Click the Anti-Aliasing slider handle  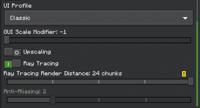pyautogui.click(x=53, y=100)
